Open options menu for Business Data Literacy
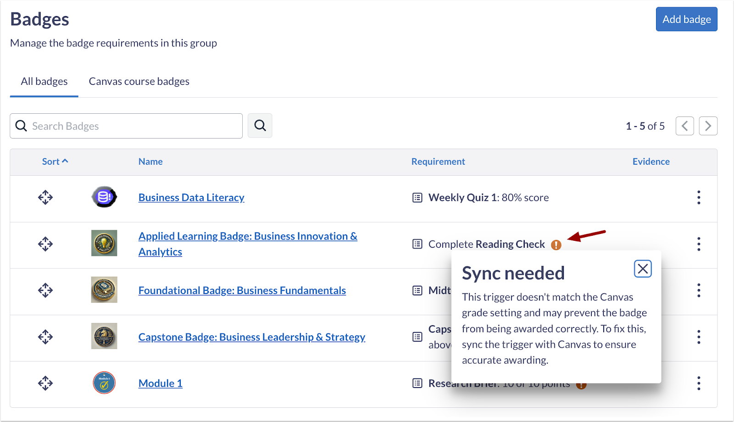 pyautogui.click(x=699, y=198)
